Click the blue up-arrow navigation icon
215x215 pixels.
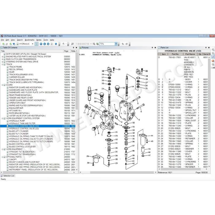coord(41,44)
